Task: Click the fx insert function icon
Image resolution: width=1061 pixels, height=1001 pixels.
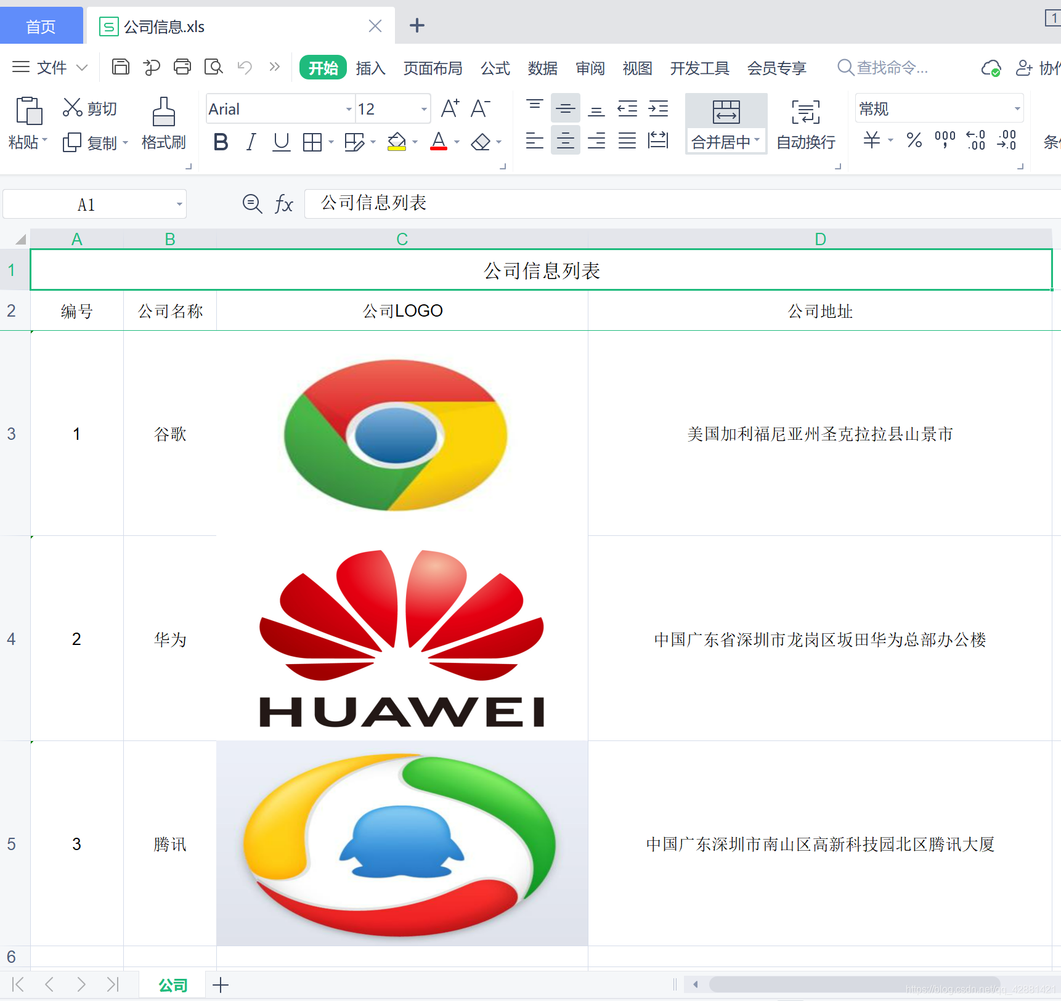Action: point(283,204)
